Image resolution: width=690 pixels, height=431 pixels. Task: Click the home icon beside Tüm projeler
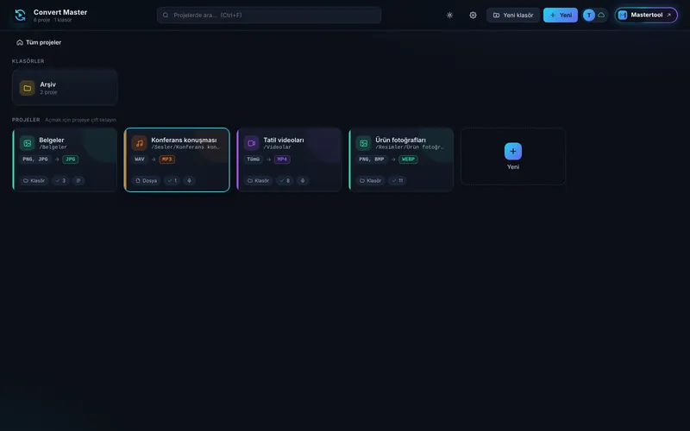19,42
